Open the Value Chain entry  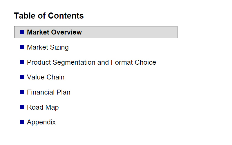(46, 77)
